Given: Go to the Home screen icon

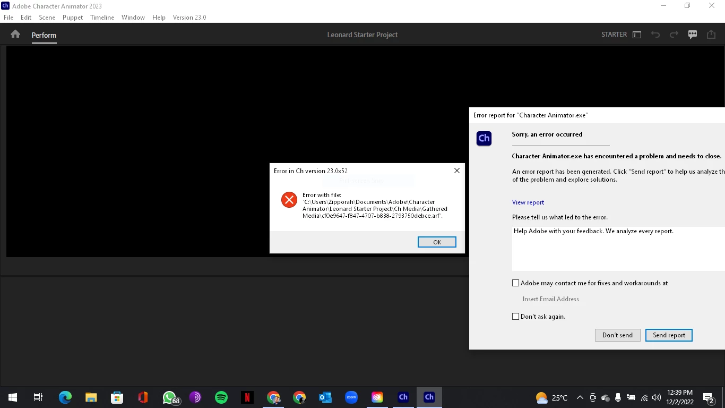Looking at the screenshot, I should pos(15,35).
